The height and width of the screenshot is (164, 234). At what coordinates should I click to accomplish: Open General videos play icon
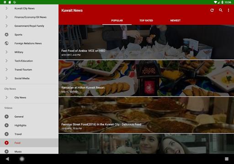click(6, 117)
